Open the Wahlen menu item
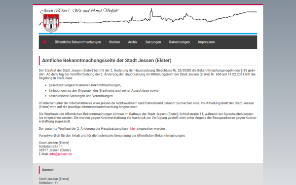The width and height of the screenshot is (296, 185). [114, 42]
